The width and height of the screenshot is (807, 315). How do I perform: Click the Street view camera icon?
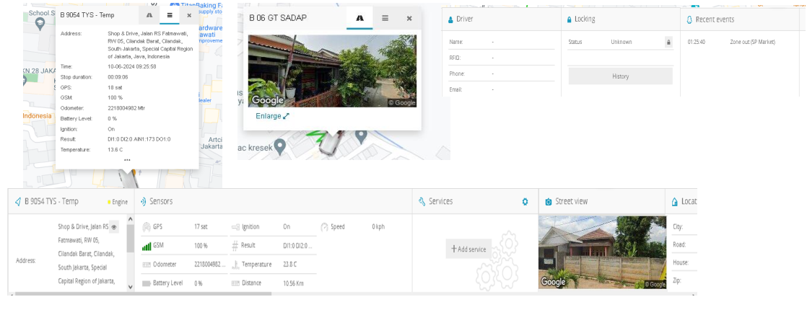(x=549, y=202)
